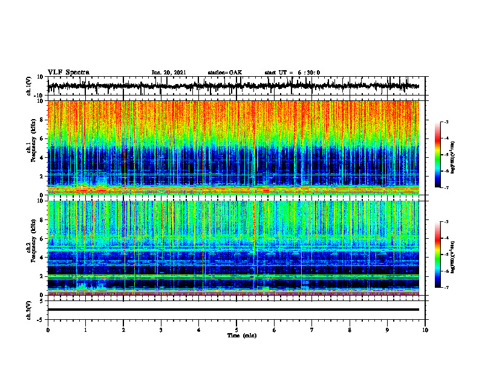Click the "station=GAK" header label
This screenshot has width=479, height=370.
tap(225, 73)
